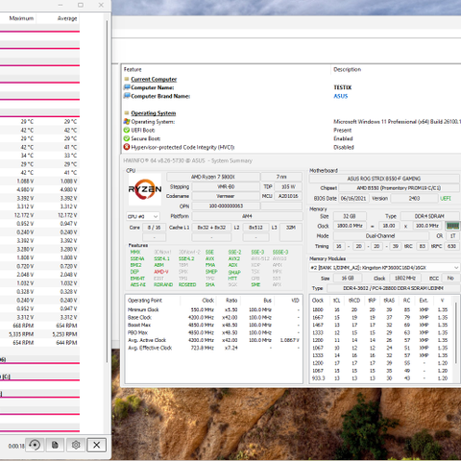Screen dimensions: 461x461
Task: Click the logging document icon in sensors toolbar
Action: 55,445
